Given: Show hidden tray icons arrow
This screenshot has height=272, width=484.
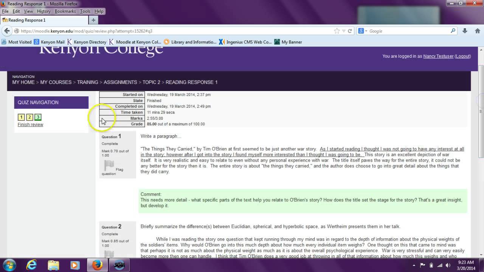Looking at the screenshot, I should coord(414,265).
